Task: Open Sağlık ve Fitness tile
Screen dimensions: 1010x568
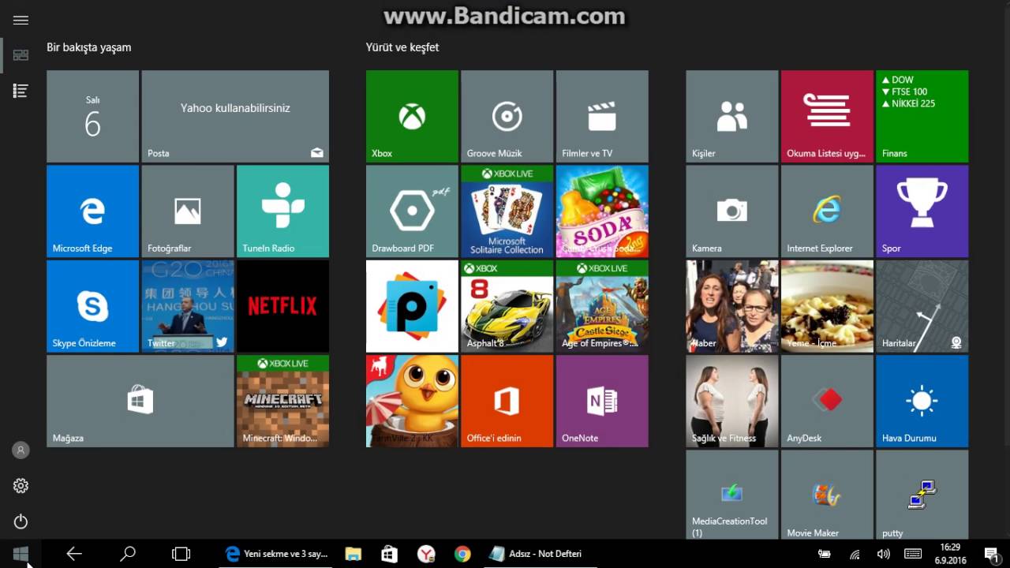Action: (731, 401)
